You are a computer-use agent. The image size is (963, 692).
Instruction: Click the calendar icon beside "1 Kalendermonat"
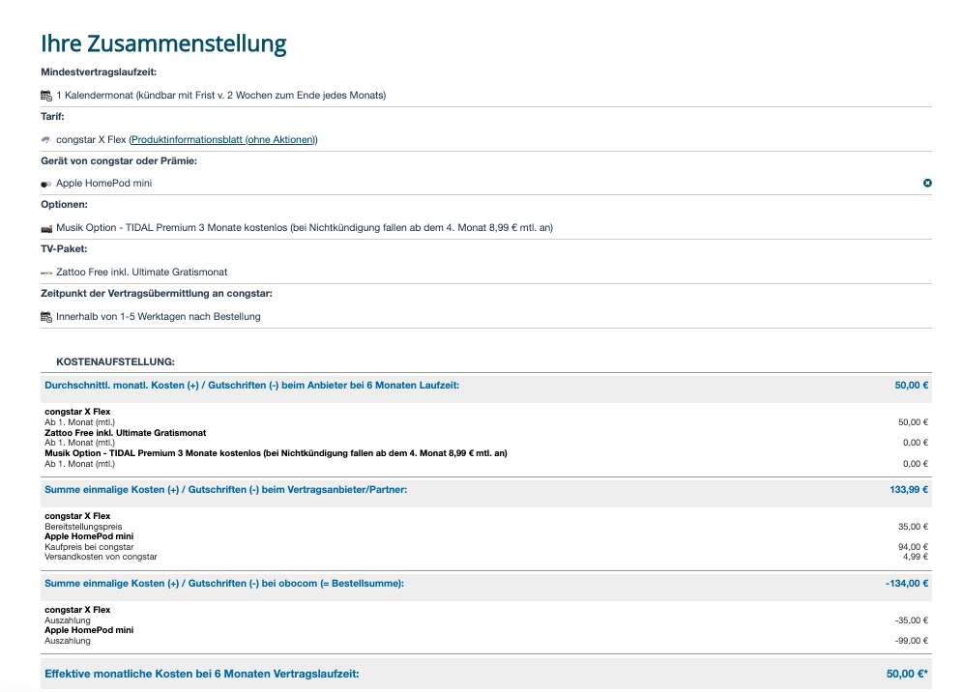(46, 95)
